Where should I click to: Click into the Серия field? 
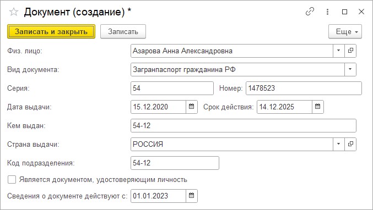point(172,89)
